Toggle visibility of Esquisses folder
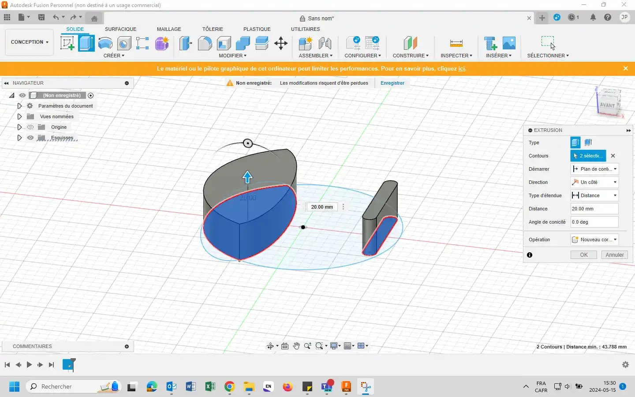The width and height of the screenshot is (635, 397). [30, 138]
